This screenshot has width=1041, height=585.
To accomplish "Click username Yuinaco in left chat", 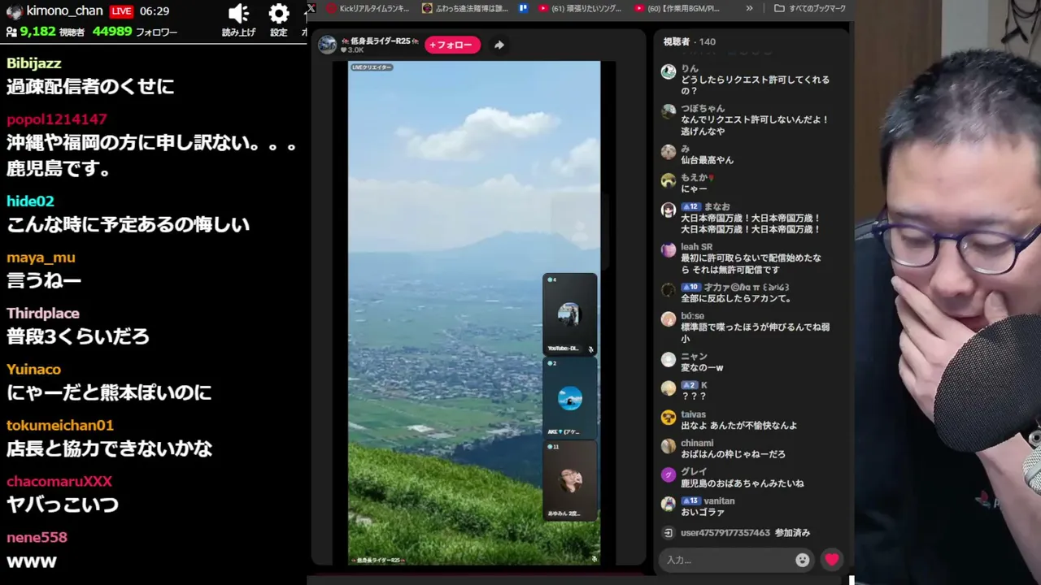I will pos(33,370).
